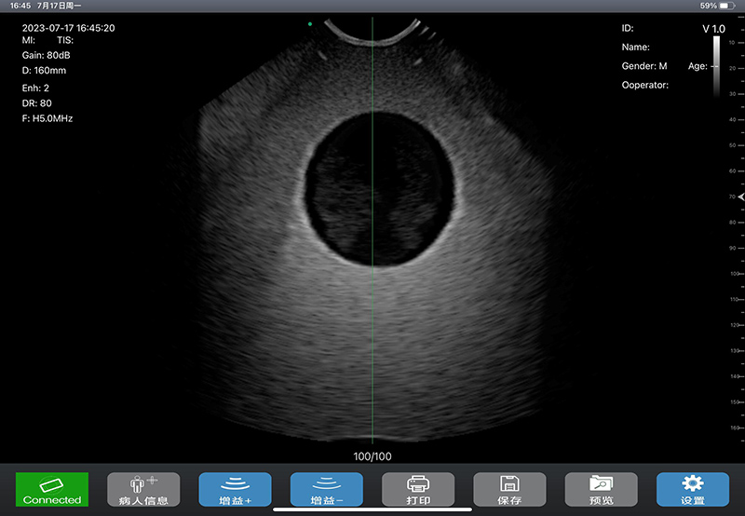Save the image with 保存 button
This screenshot has height=516, width=745.
tap(509, 489)
